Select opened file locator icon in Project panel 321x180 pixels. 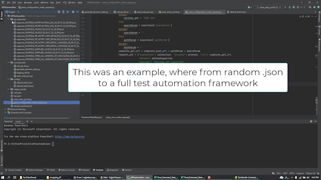click(59, 12)
